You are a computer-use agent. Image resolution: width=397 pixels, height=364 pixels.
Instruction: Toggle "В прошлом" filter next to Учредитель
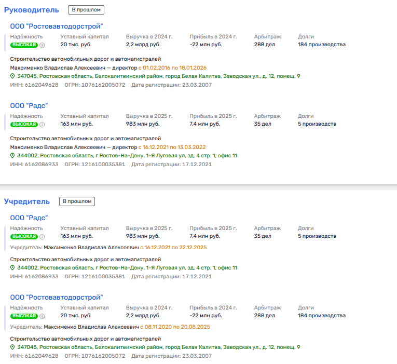coord(77,201)
